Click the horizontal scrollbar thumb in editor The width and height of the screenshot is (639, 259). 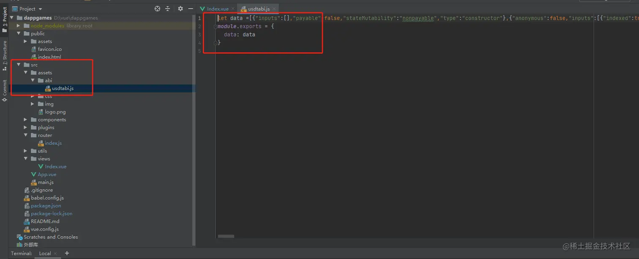[x=226, y=236]
